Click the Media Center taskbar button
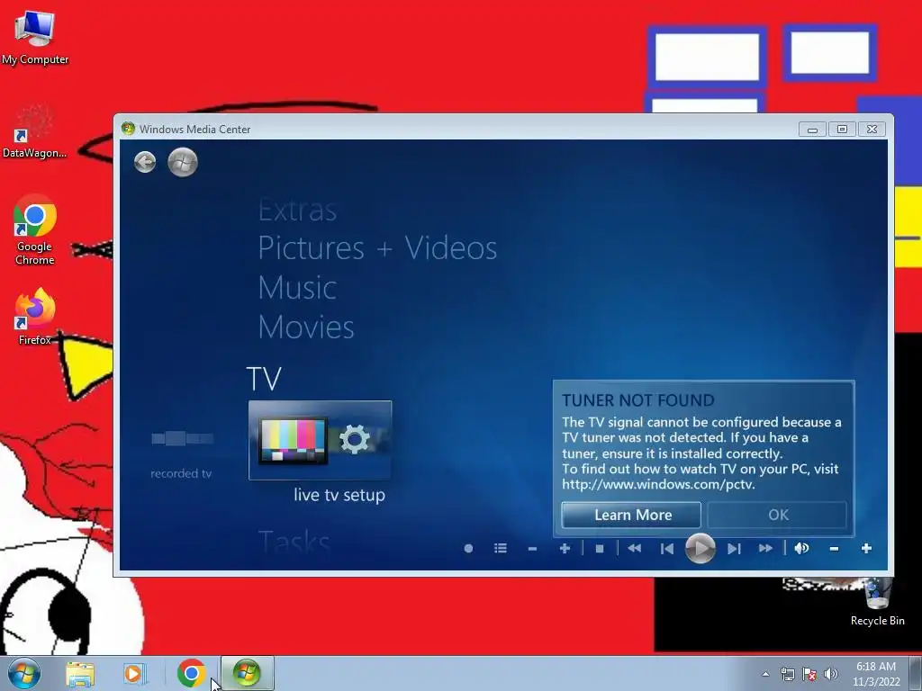Viewport: 922px width, 691px height. pyautogui.click(x=247, y=674)
